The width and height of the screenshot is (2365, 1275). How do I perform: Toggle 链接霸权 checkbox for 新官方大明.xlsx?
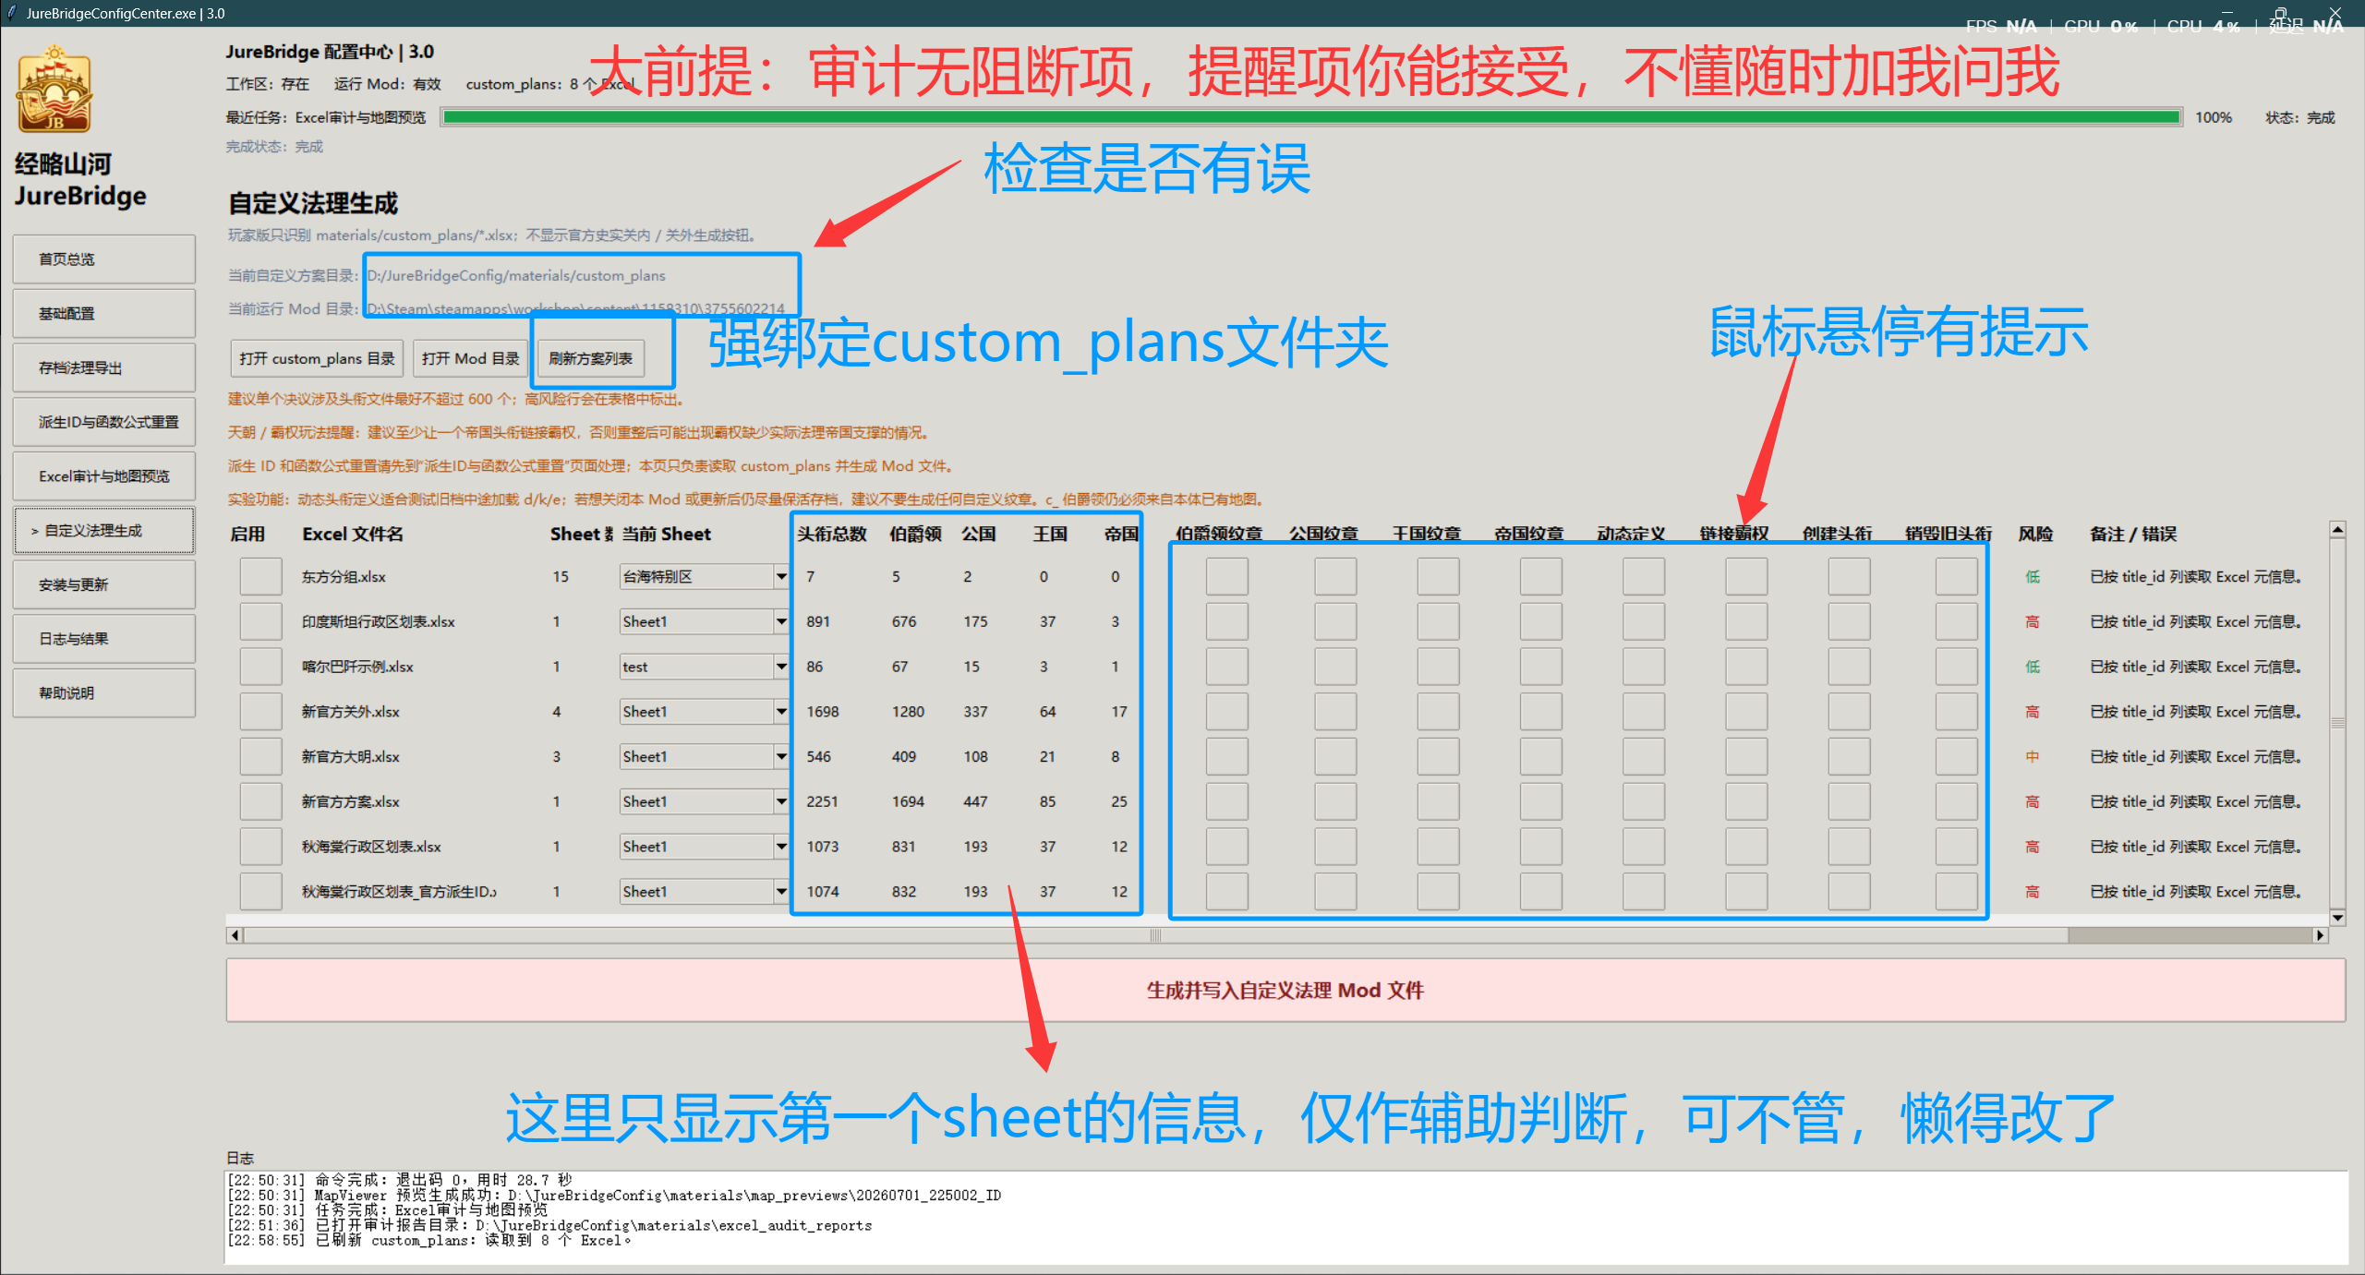(1746, 757)
